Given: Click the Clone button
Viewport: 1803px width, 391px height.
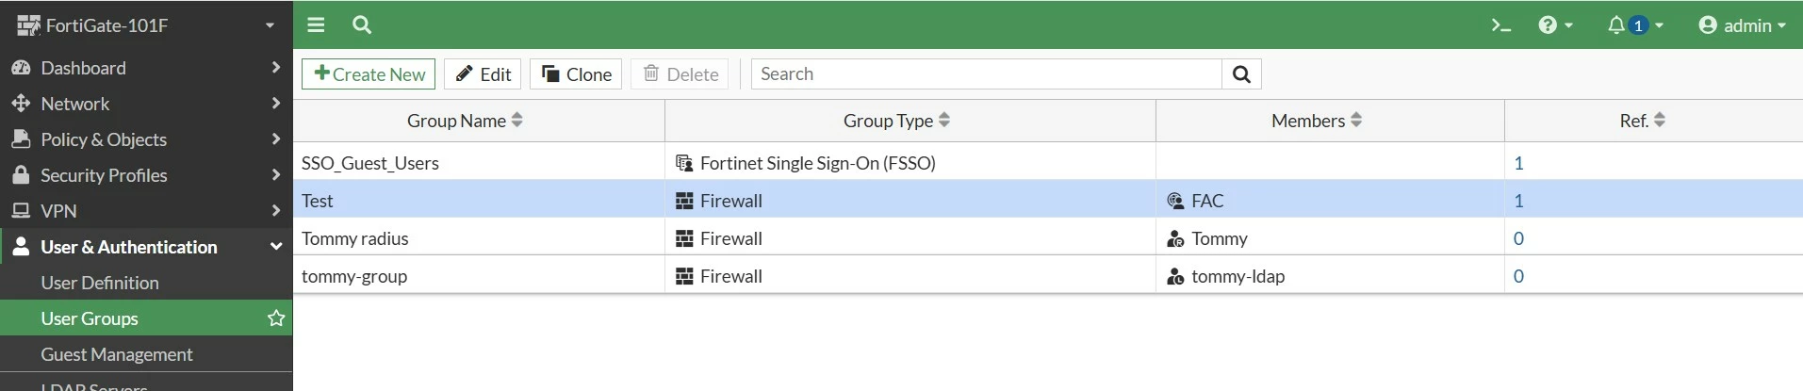Looking at the screenshot, I should [x=576, y=74].
